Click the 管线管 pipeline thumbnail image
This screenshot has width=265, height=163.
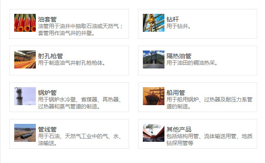click(25, 133)
